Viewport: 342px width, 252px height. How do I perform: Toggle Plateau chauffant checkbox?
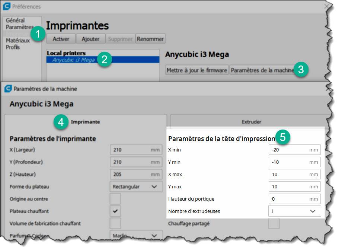pos(115,211)
